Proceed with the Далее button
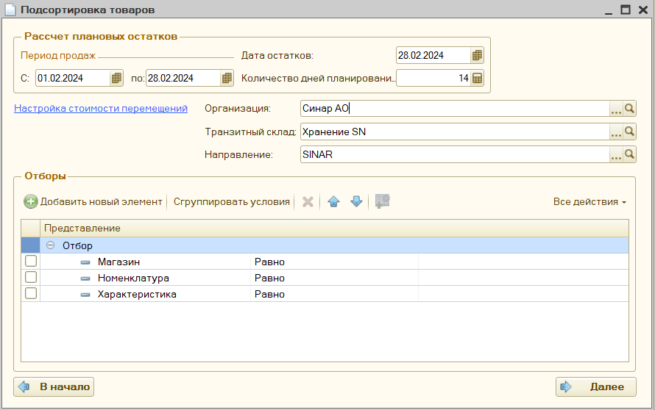 (x=595, y=386)
